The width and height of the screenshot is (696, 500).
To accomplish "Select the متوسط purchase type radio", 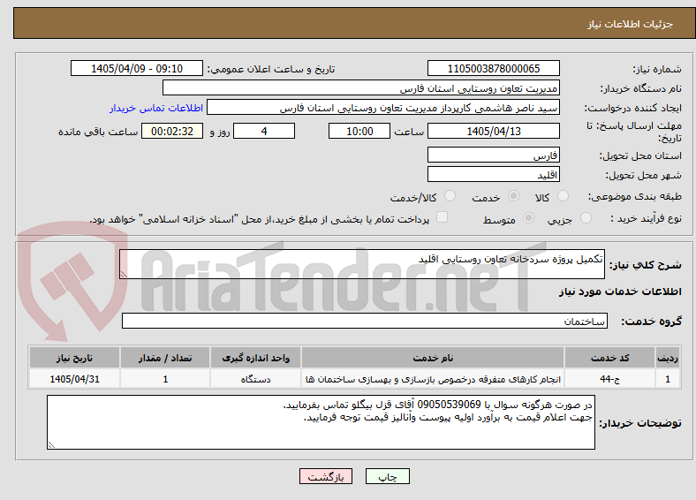I will (528, 217).
